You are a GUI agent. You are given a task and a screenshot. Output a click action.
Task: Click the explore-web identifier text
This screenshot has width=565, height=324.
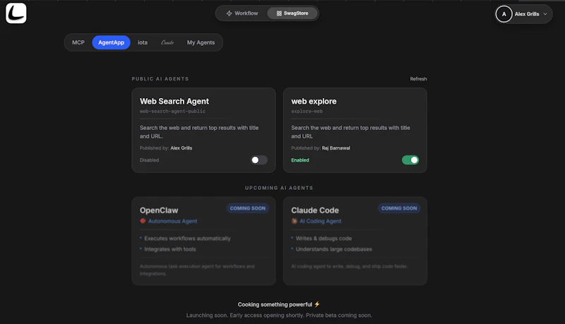(307, 112)
